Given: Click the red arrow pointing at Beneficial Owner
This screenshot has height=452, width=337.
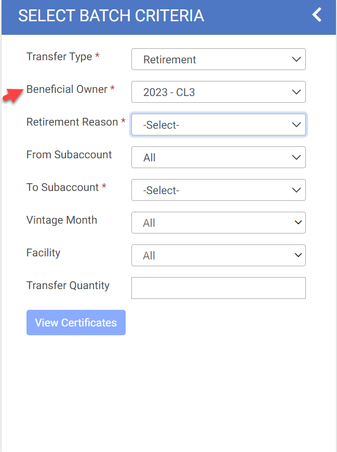Looking at the screenshot, I should tap(13, 95).
